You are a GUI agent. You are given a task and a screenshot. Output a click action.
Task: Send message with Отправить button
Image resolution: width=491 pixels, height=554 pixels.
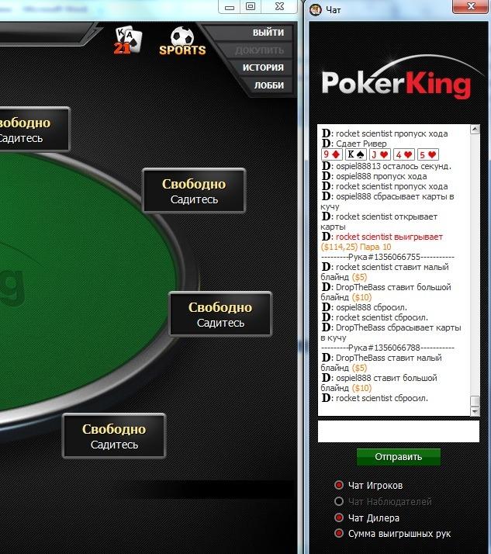click(399, 457)
